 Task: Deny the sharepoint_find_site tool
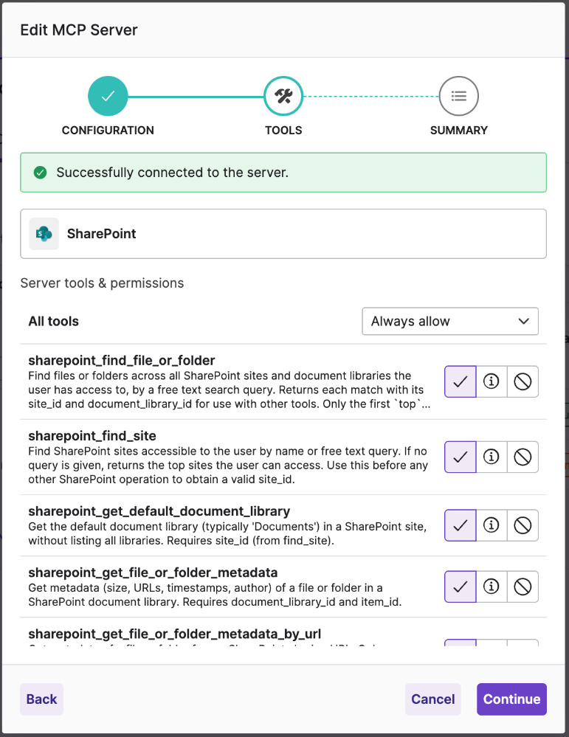click(523, 457)
